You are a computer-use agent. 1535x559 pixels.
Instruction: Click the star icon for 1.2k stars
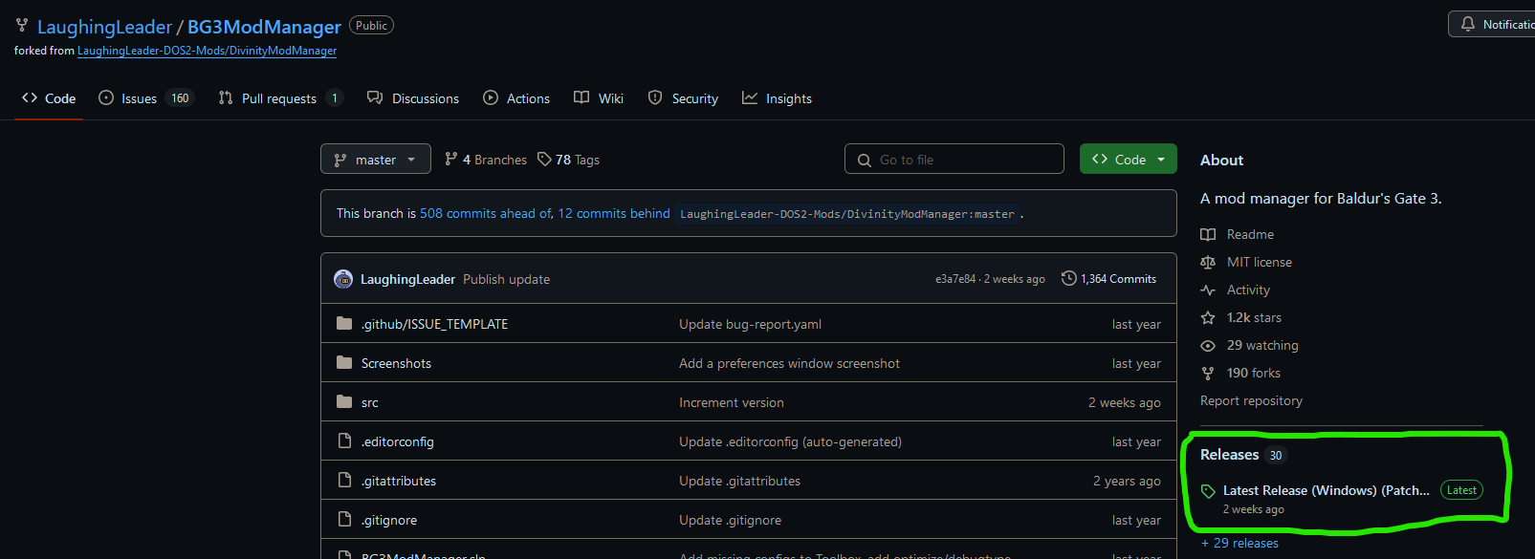pyautogui.click(x=1208, y=317)
